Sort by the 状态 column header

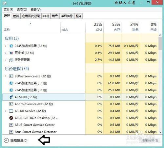click(73, 27)
